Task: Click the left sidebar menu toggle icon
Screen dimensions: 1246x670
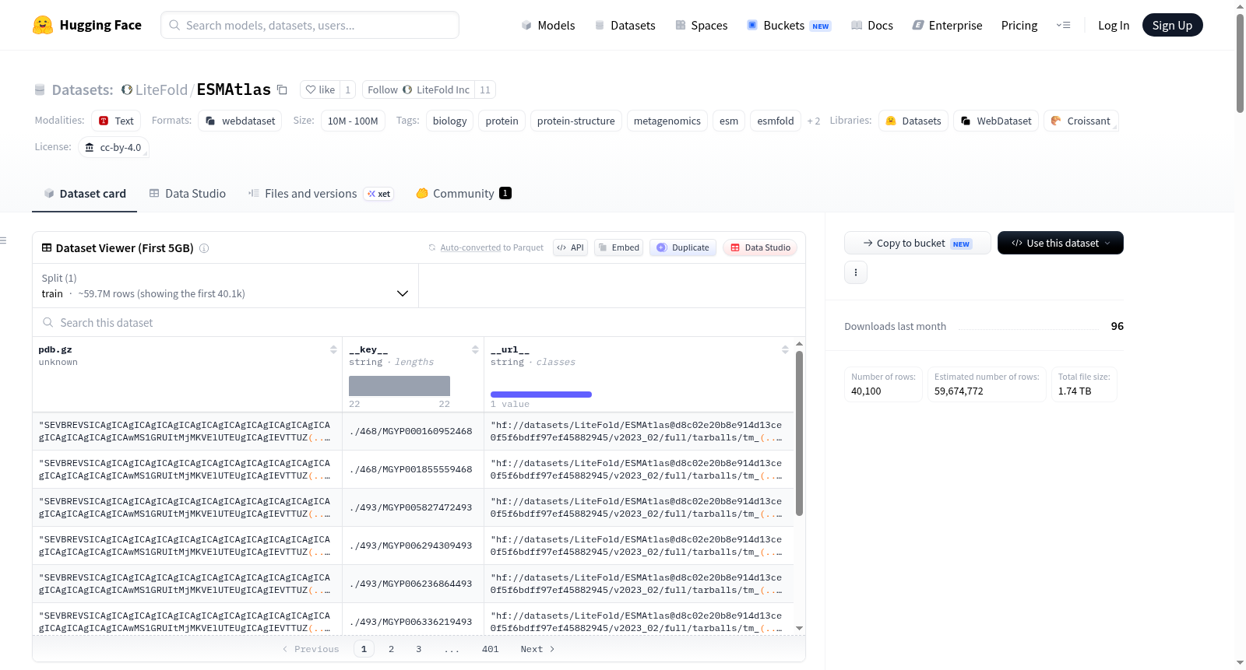Action: 3,240
